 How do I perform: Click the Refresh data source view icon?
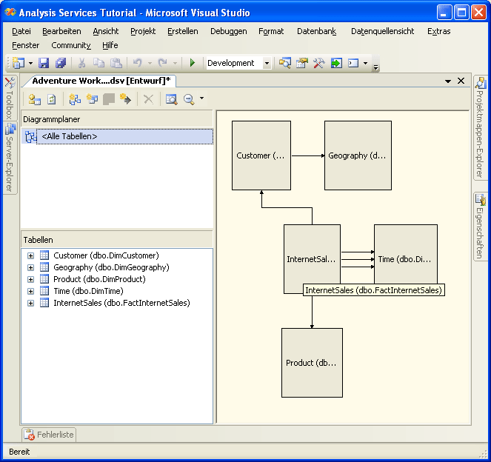click(52, 99)
